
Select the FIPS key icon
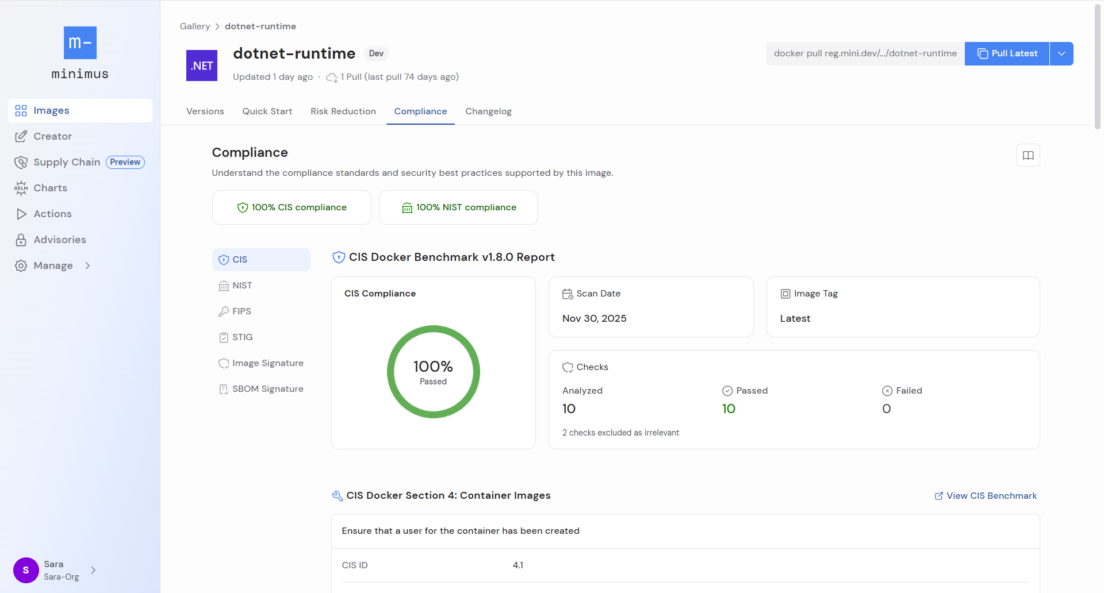pos(224,311)
